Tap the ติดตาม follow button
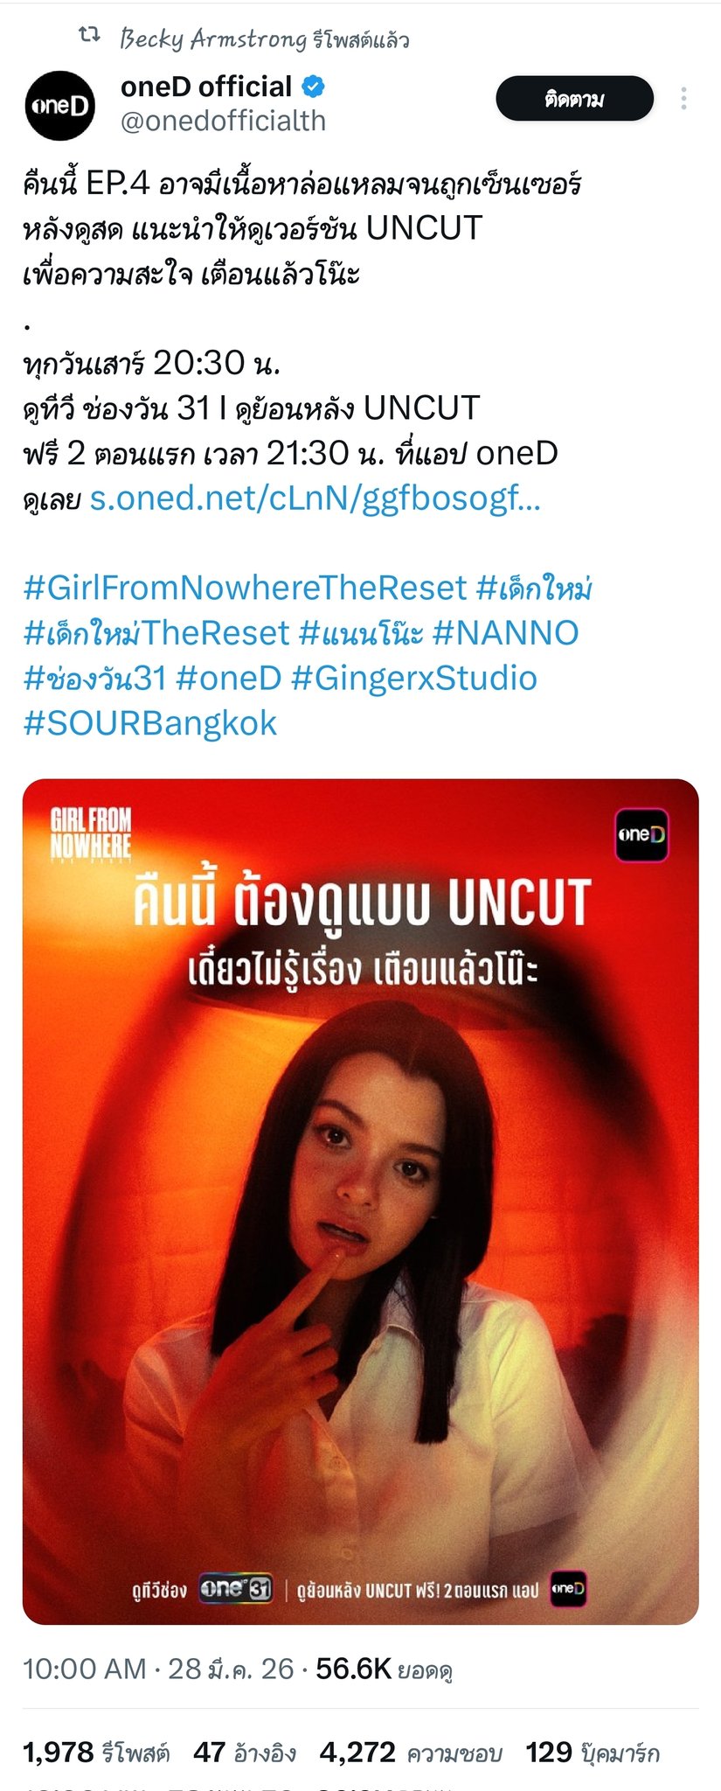 tap(574, 99)
